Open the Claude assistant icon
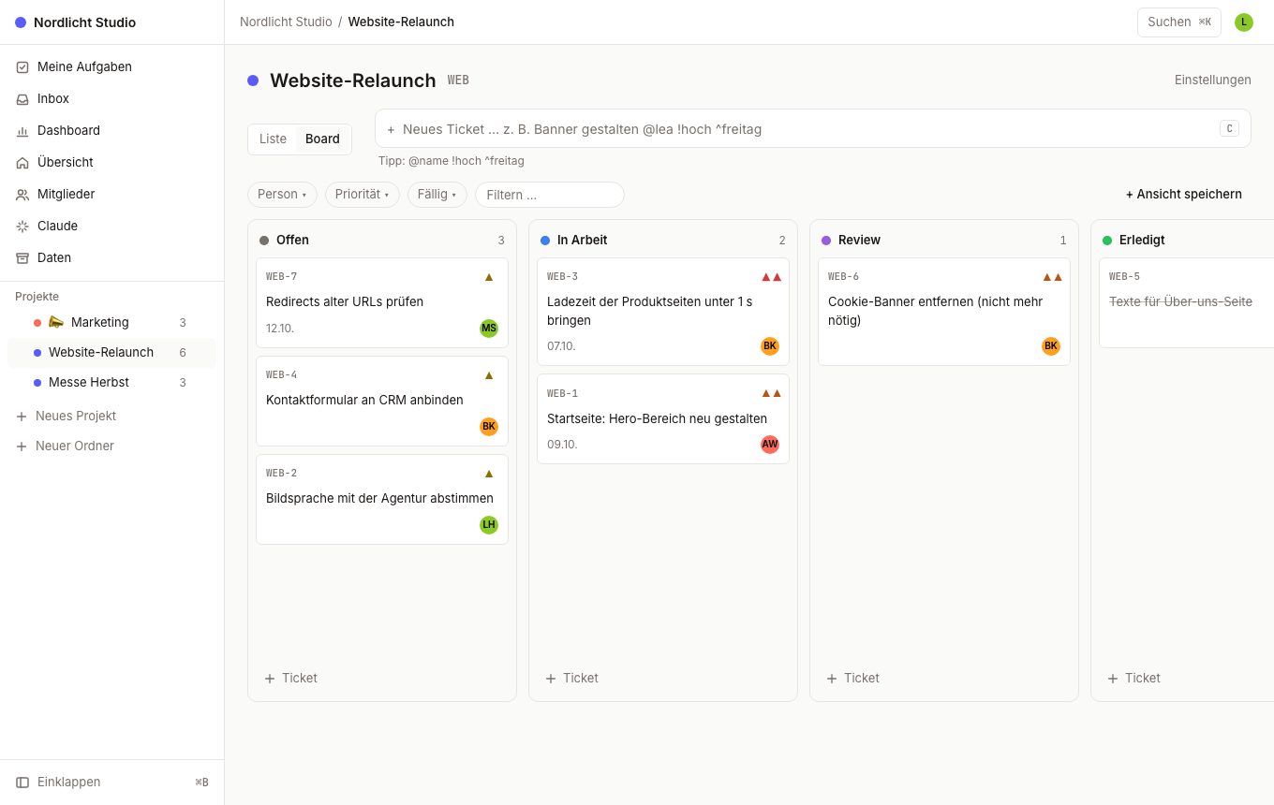The height and width of the screenshot is (805, 1274). [22, 227]
